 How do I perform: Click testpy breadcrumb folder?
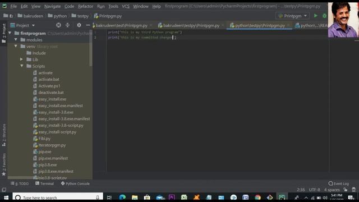tap(80, 16)
